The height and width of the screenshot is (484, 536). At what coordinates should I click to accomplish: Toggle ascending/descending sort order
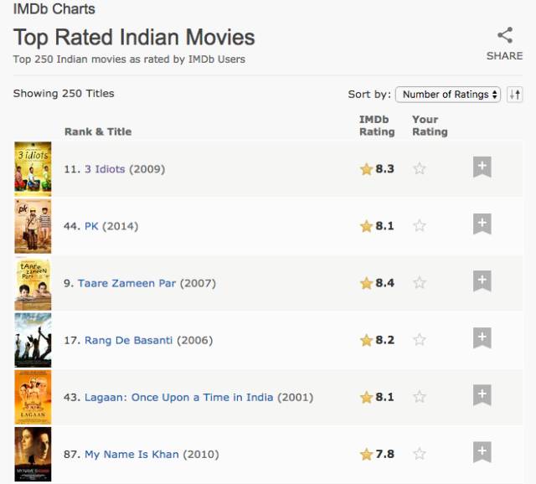tap(515, 95)
